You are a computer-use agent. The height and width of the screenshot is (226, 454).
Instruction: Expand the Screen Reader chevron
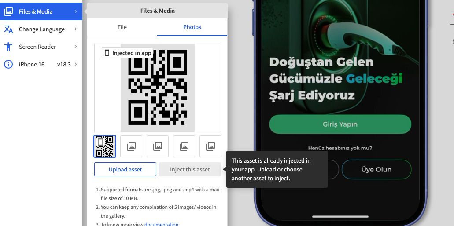click(76, 47)
